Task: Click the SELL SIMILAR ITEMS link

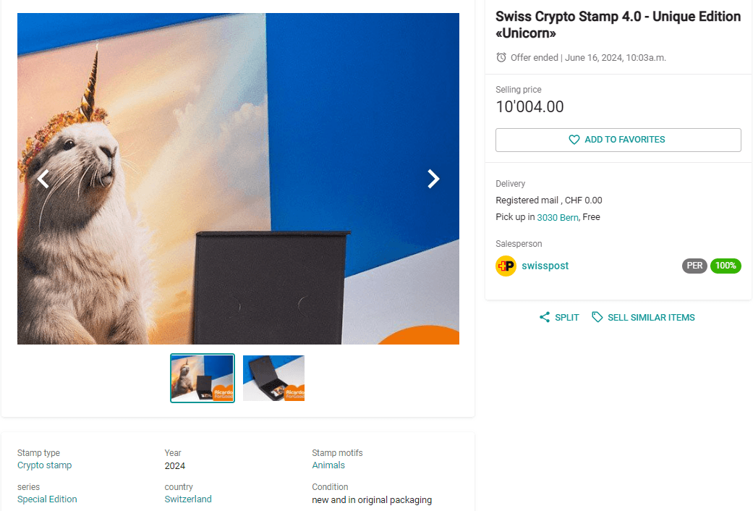Action: coord(651,318)
